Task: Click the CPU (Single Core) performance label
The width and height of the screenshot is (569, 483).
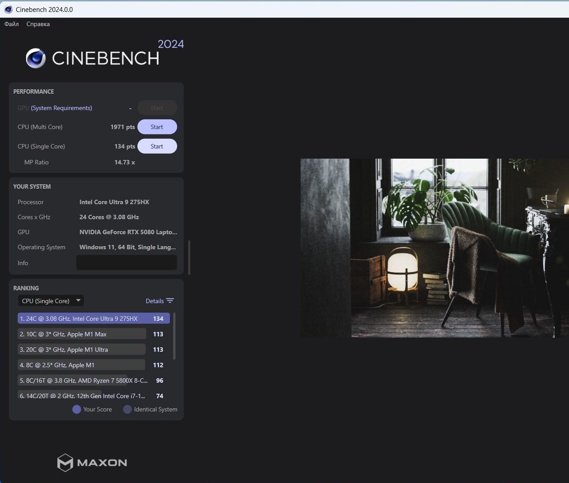Action: click(x=41, y=146)
